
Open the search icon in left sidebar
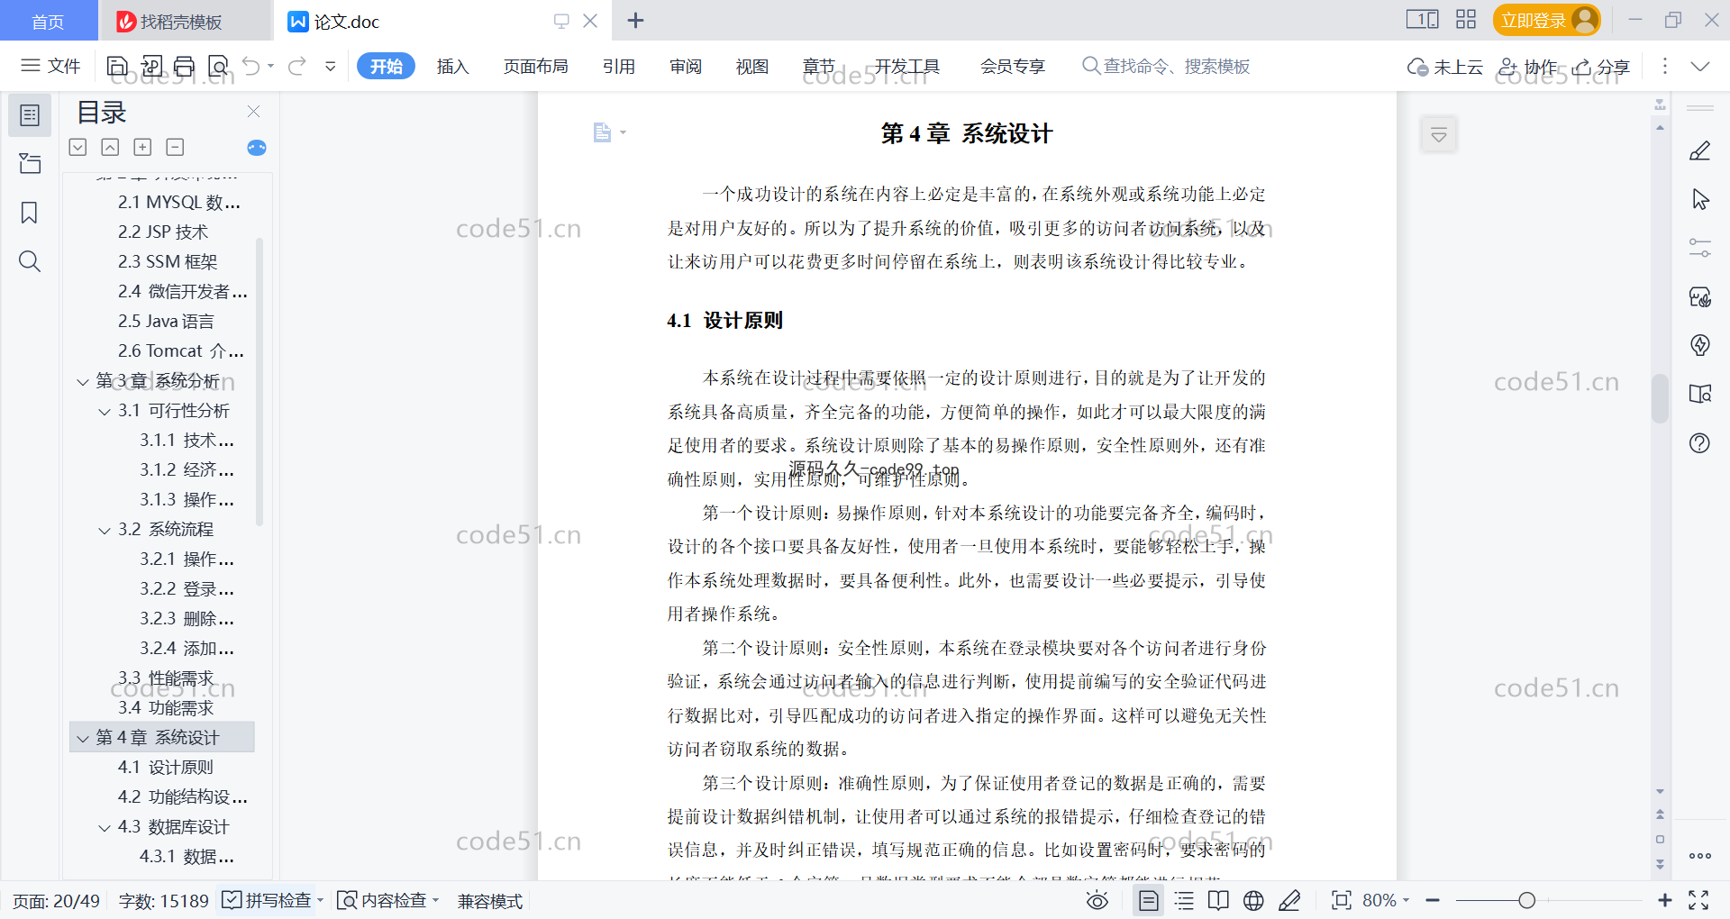tap(30, 261)
